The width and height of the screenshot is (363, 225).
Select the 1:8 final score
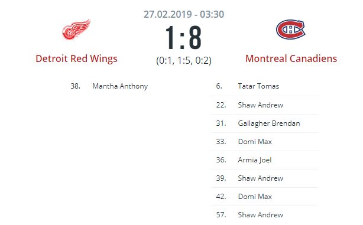click(x=183, y=38)
